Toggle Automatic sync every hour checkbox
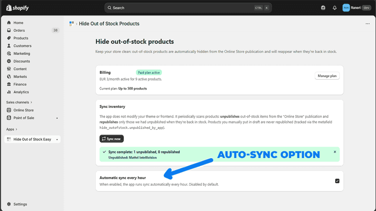376x211 pixels. click(x=337, y=181)
